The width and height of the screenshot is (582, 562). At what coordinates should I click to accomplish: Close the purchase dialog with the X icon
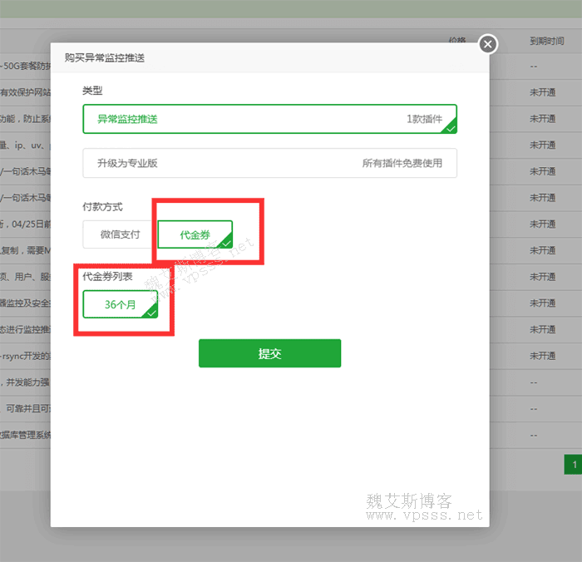[x=488, y=44]
